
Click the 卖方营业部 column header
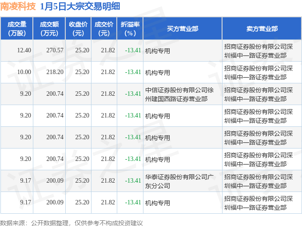point(262,29)
